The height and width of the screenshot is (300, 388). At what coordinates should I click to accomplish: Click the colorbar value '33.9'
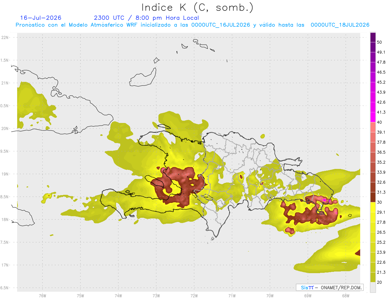pyautogui.click(x=381, y=172)
